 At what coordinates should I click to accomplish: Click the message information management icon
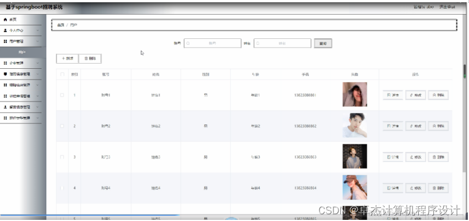click(x=5, y=107)
